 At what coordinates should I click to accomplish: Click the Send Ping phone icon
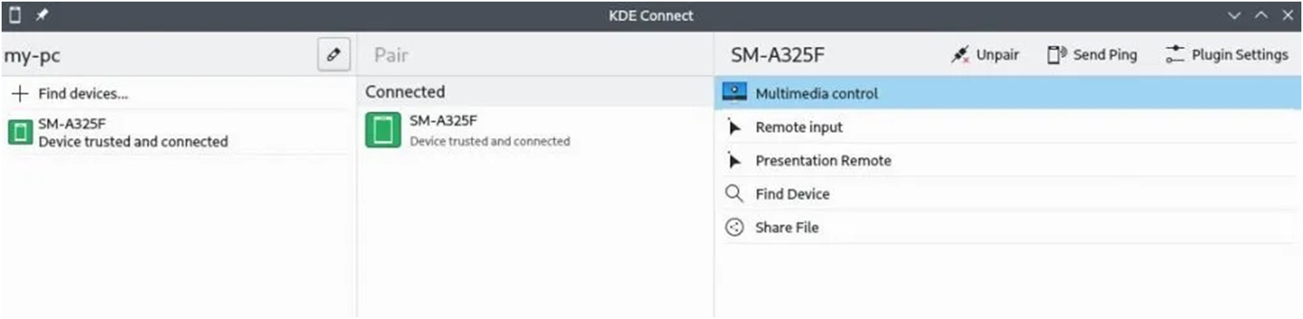1057,55
